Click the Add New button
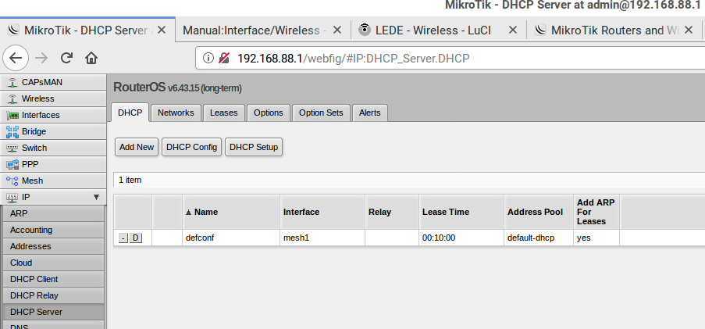Screen dimensions: 705x329 [x=137, y=147]
